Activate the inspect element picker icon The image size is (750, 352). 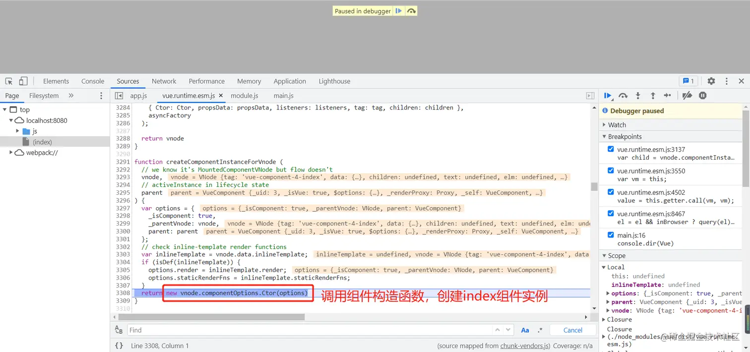(x=9, y=81)
